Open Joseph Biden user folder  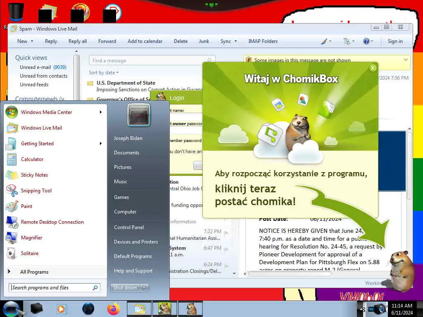pos(128,138)
